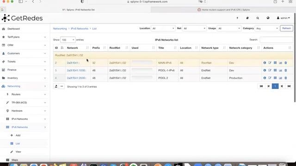Image resolution: width=296 pixels, height=166 pixels.
Task: Collapse the Networking sidebar section
Action: click(x=24, y=86)
